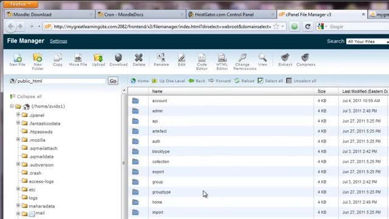Click the green globe icon beside address bar

(x=294, y=26)
